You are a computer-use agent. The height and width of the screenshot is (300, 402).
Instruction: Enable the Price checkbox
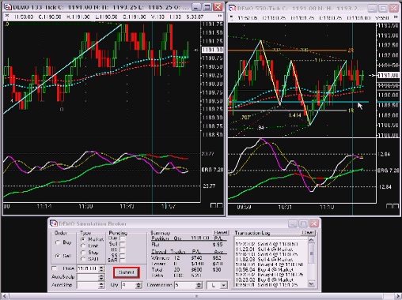point(55,268)
